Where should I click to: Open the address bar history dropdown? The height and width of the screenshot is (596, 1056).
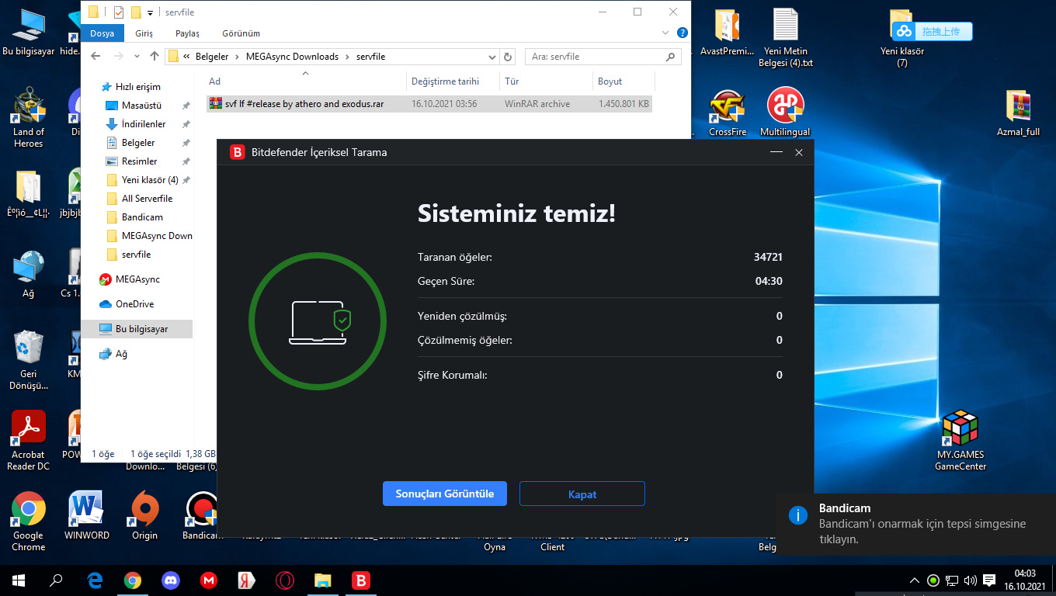coord(492,57)
